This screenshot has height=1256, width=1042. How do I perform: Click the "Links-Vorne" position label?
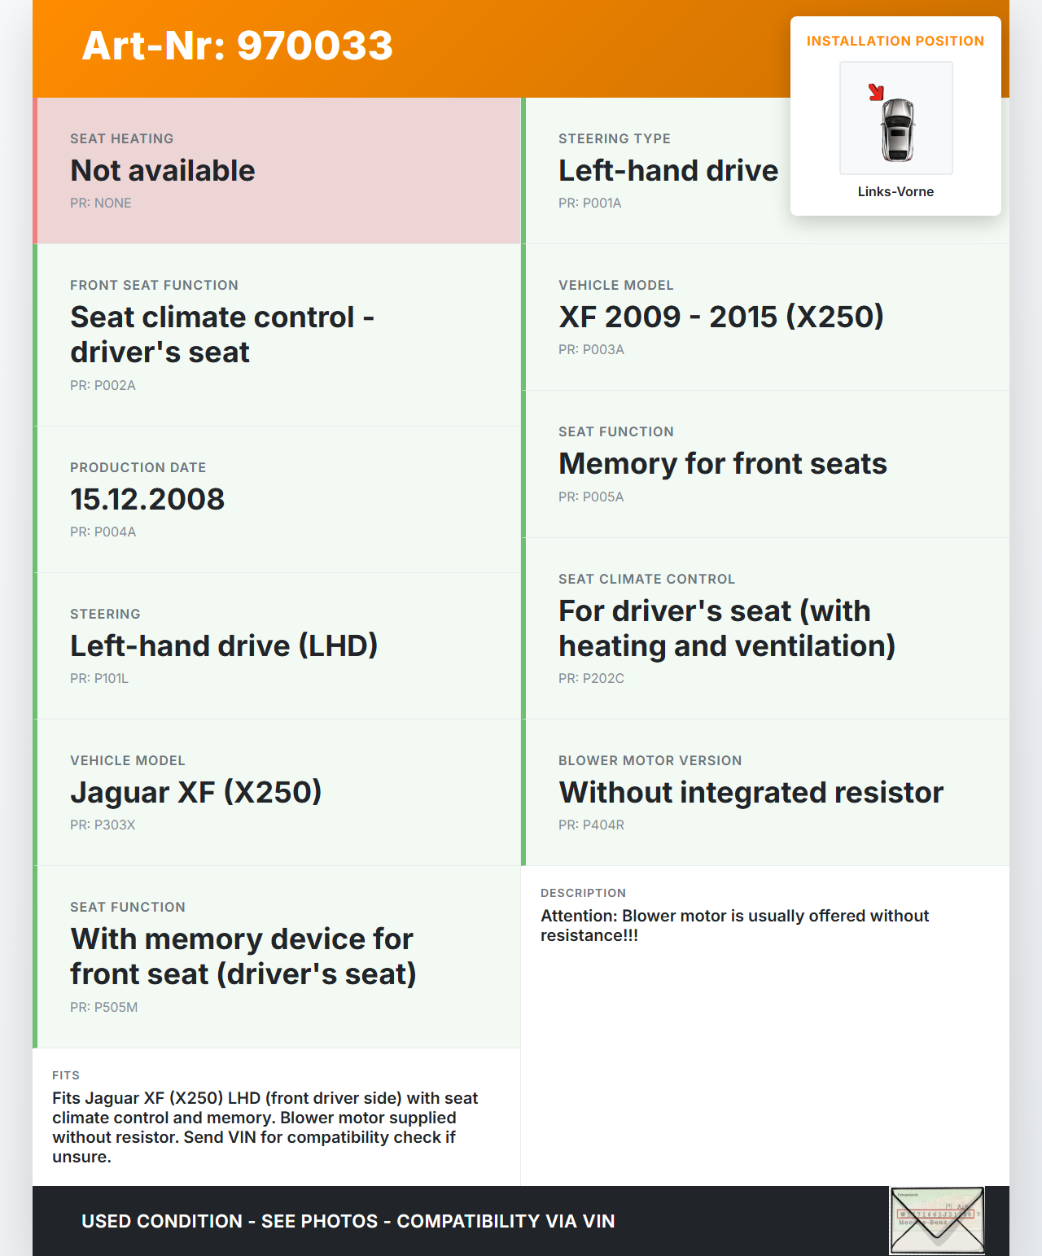coord(895,192)
